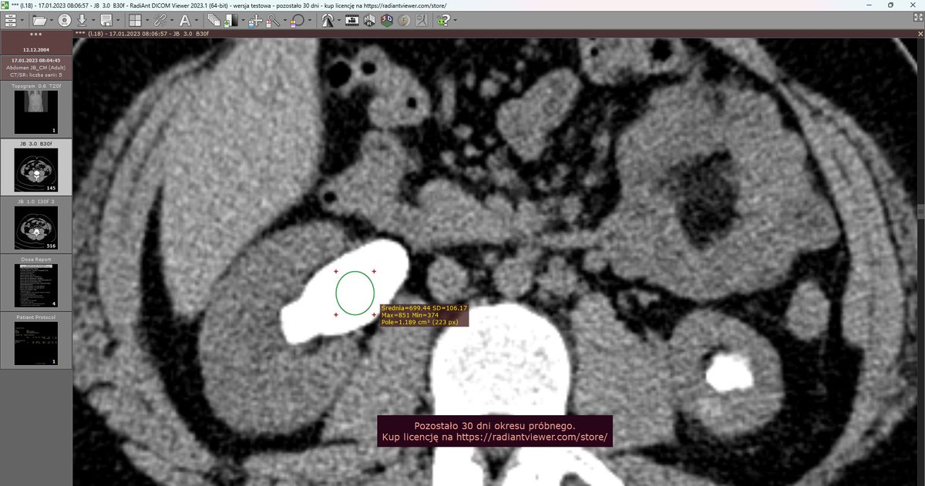Open the Patient Protocol series thumbnail

tap(36, 340)
